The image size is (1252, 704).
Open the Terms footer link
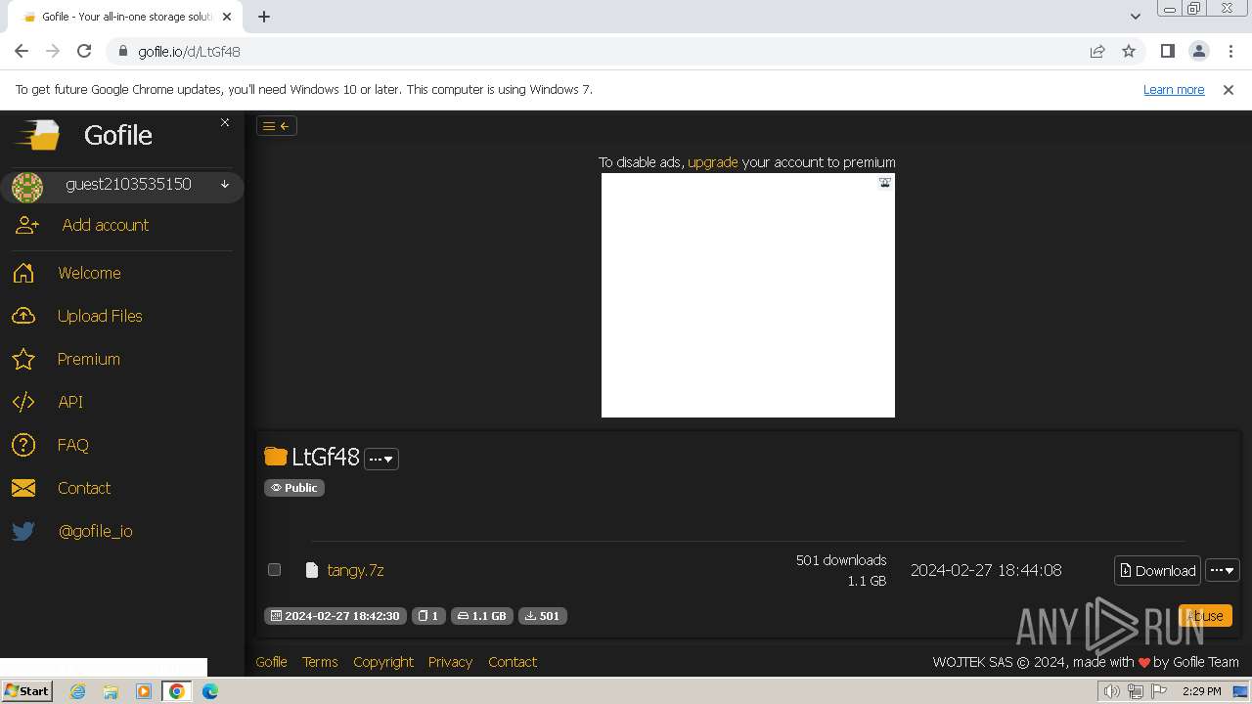pos(320,662)
